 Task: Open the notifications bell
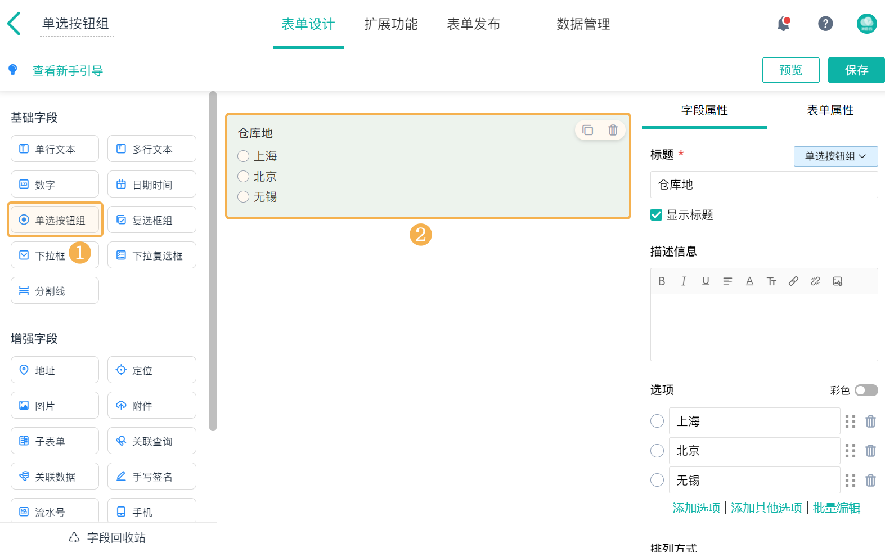[x=783, y=24]
